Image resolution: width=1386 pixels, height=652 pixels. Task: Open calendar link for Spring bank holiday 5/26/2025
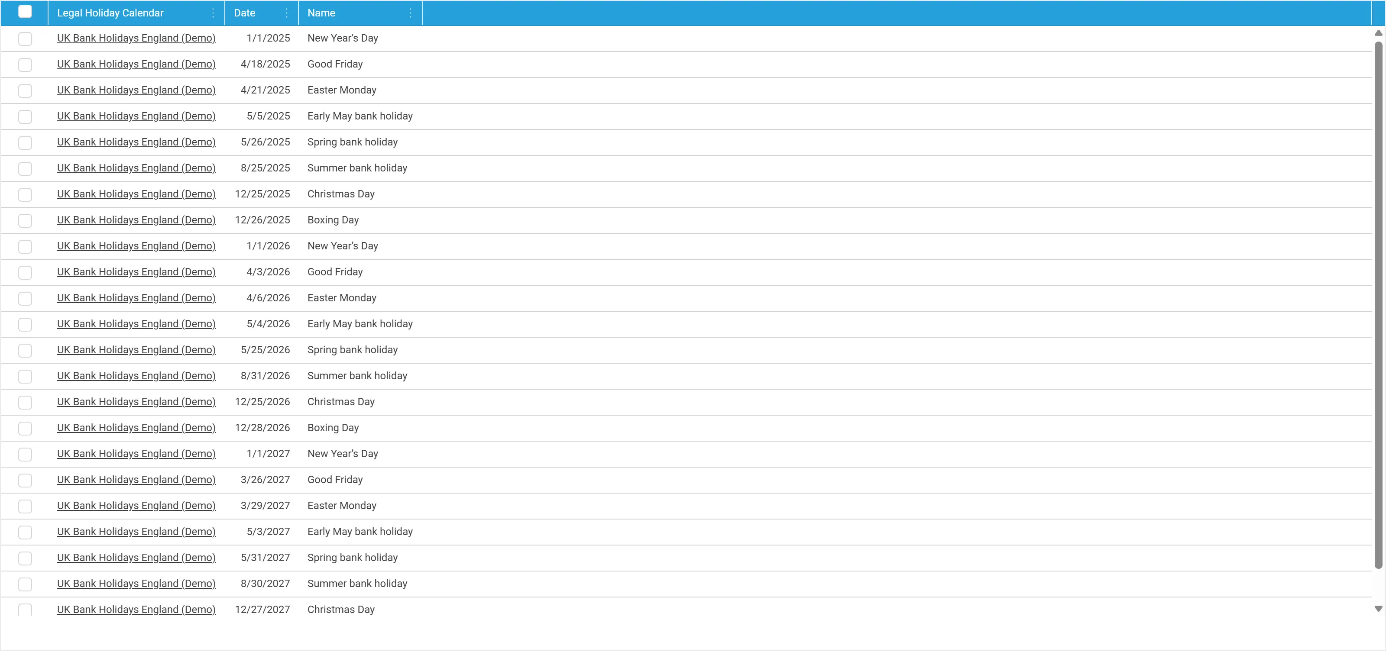(136, 142)
